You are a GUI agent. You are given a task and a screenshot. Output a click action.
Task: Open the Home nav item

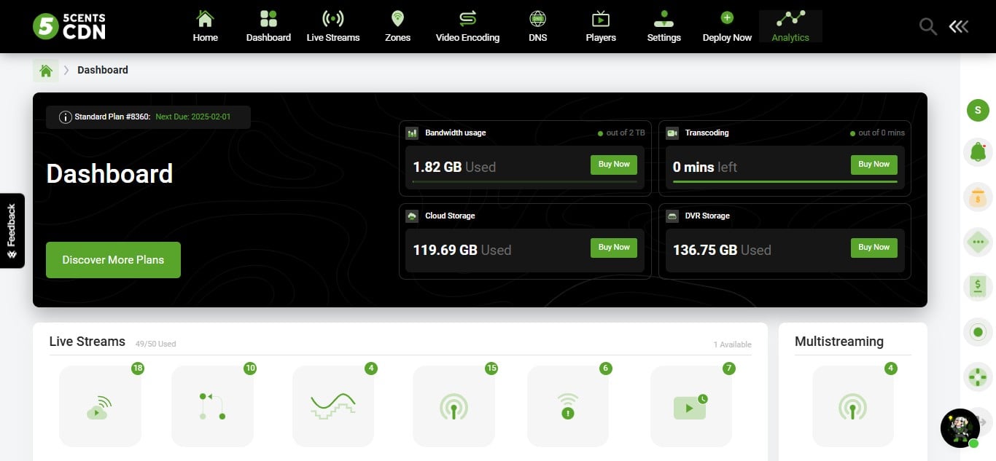(x=206, y=26)
